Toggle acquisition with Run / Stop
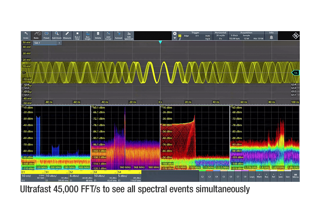The width and height of the screenshot is (320, 213). point(77,36)
